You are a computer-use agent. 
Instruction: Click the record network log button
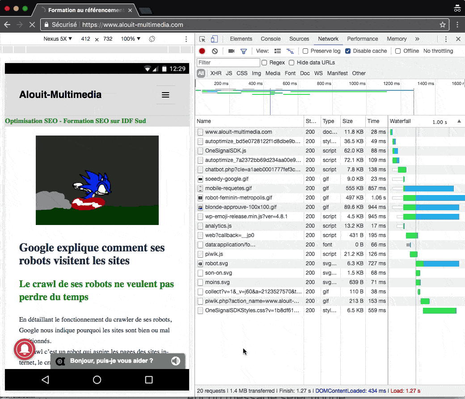[x=202, y=51]
